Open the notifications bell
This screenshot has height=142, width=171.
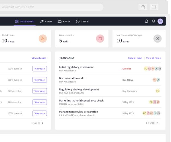click(146, 21)
